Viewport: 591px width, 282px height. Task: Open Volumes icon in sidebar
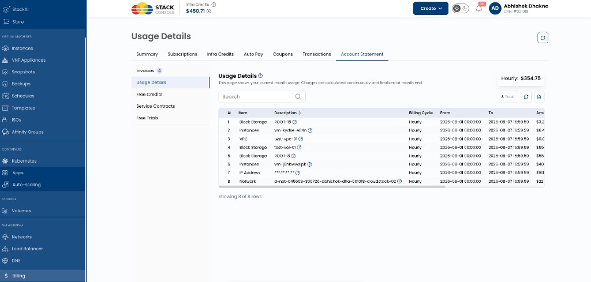(x=5, y=211)
